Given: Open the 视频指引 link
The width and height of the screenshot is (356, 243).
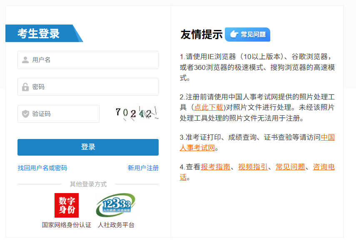Looking at the screenshot, I should [253, 167].
